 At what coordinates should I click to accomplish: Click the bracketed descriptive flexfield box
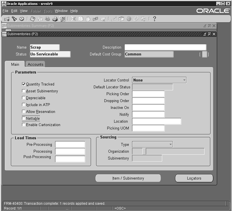204,54
